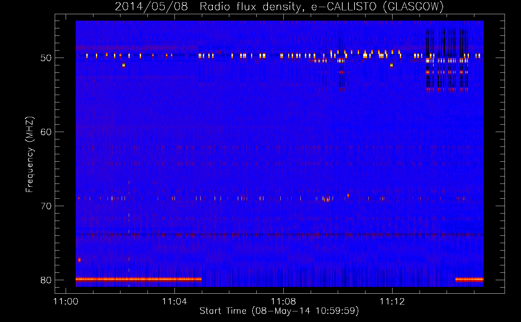Select the 'Frequency (MHZ)' axis label

click(30, 155)
